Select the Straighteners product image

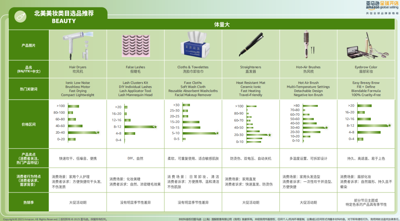pyautogui.click(x=251, y=44)
